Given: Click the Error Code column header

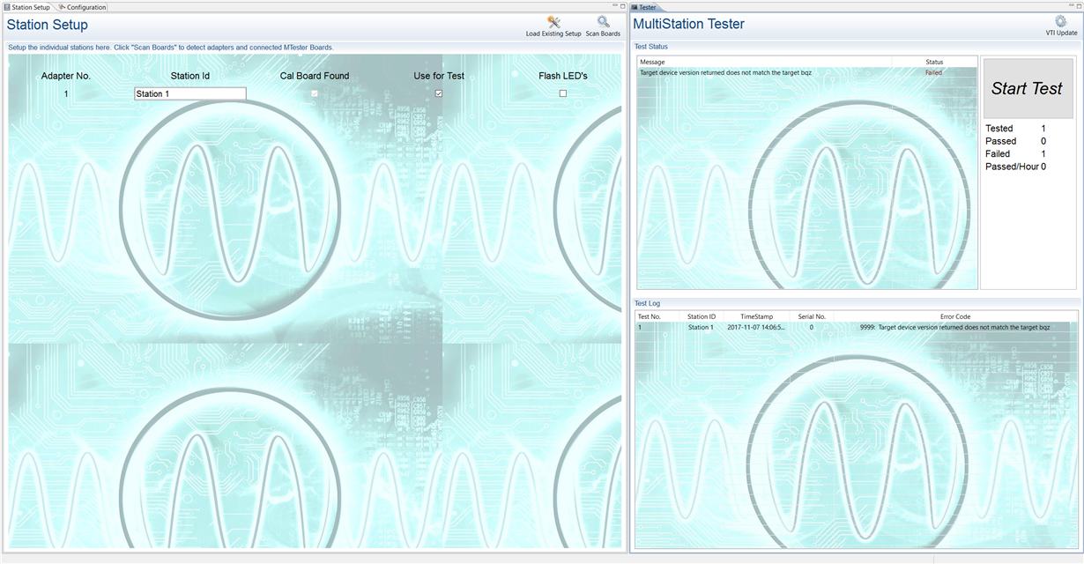Looking at the screenshot, I should [x=955, y=316].
